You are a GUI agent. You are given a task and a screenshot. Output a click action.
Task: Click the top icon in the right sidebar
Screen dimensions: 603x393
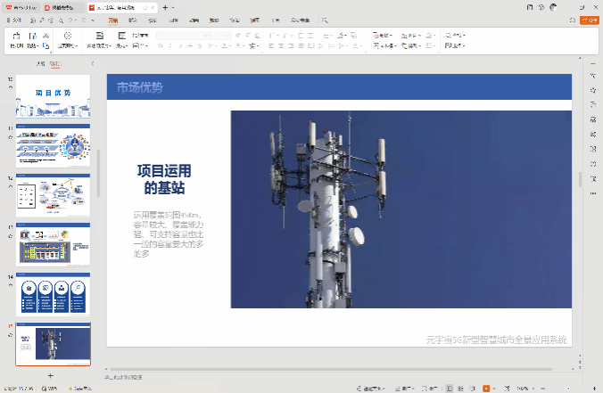coord(594,65)
